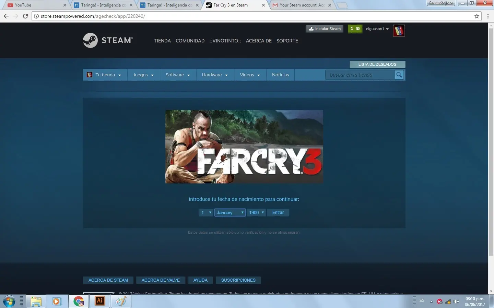Open the 1900 year dropdown

[x=256, y=213]
